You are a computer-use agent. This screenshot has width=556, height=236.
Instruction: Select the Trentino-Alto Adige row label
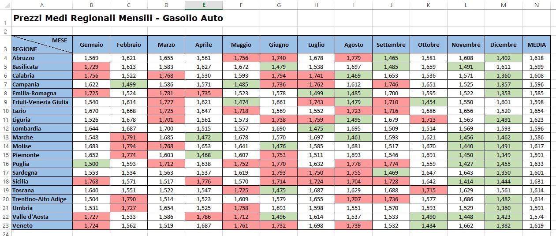pos(42,199)
